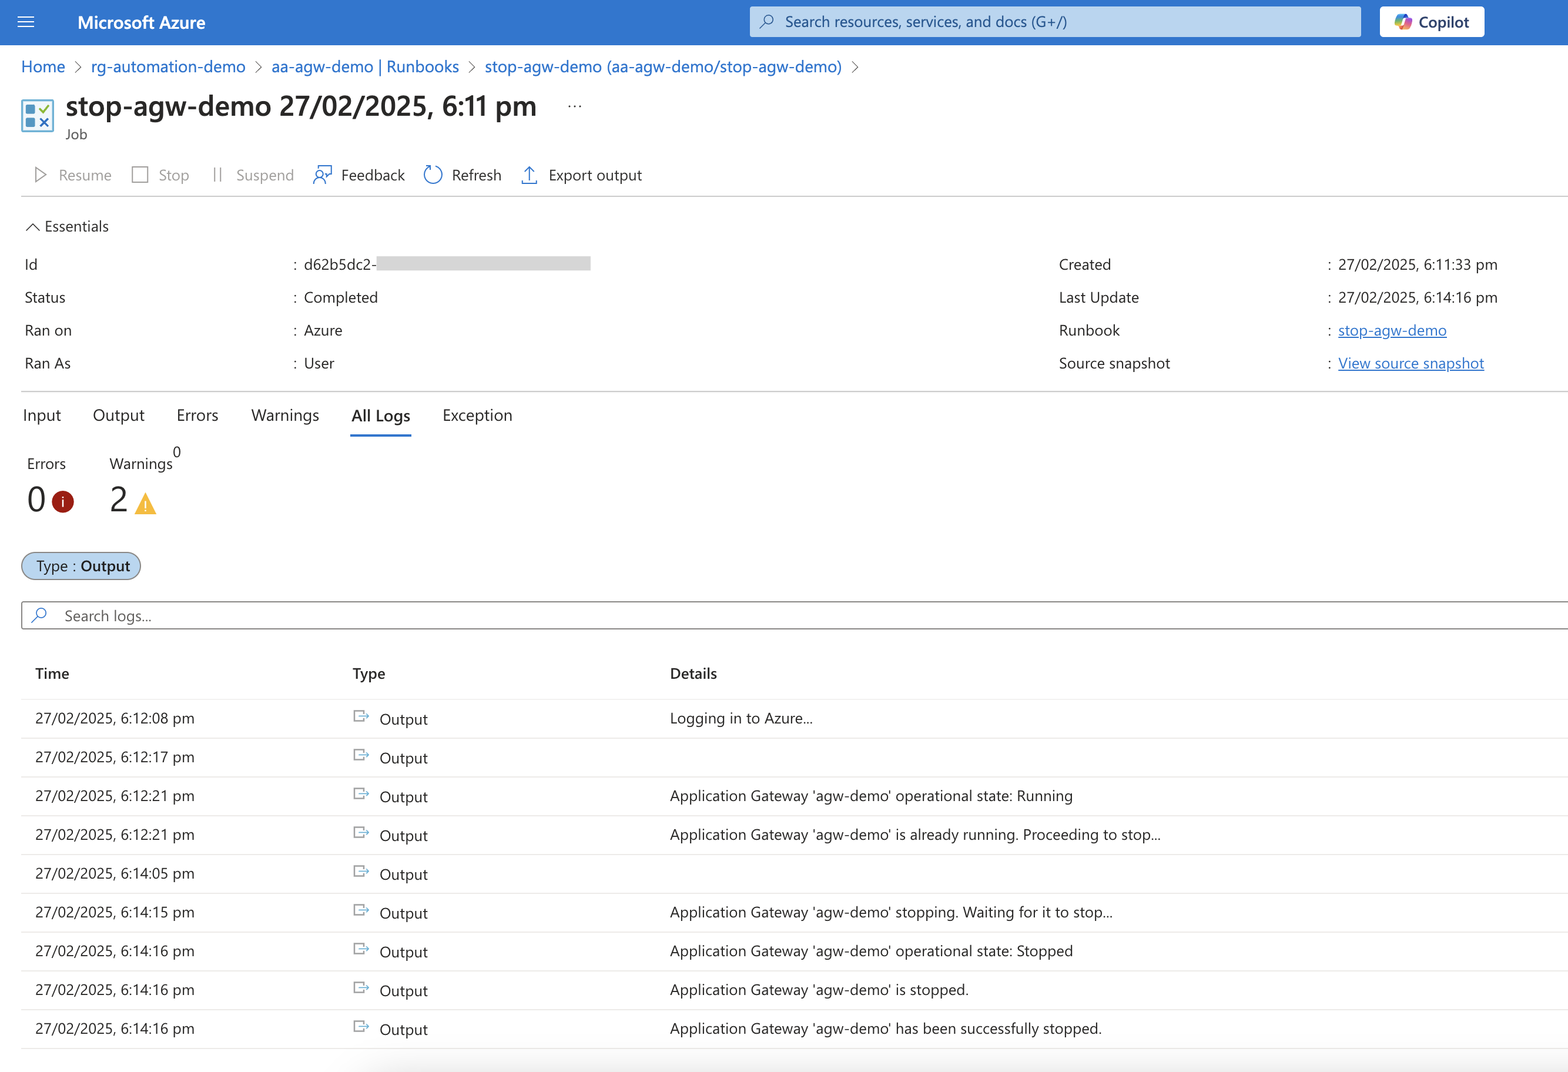The height and width of the screenshot is (1072, 1568).
Task: Click the Export output upload icon
Action: pyautogui.click(x=529, y=175)
